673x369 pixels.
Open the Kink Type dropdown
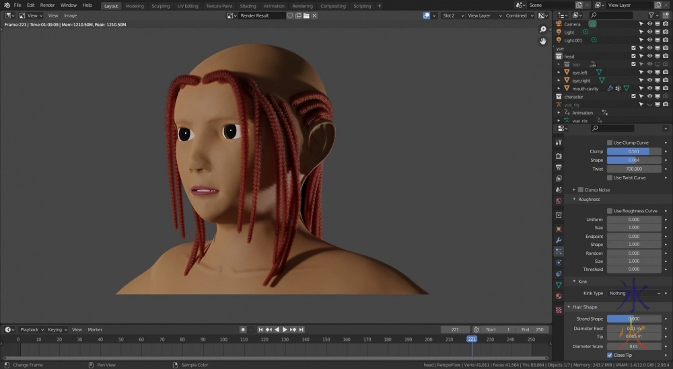[x=634, y=294]
